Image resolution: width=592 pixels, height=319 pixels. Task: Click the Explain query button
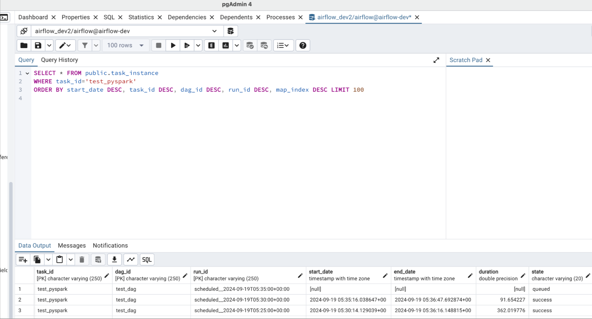(212, 46)
